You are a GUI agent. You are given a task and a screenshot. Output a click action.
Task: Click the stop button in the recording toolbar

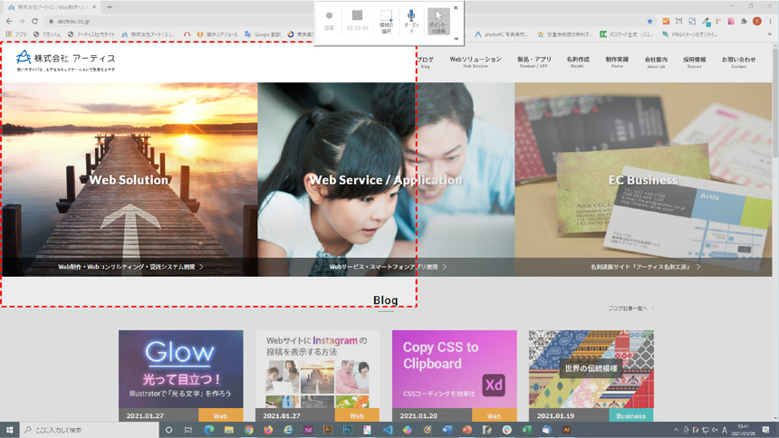[357, 21]
